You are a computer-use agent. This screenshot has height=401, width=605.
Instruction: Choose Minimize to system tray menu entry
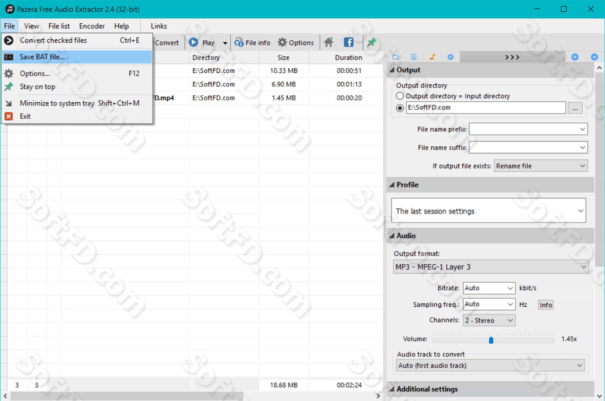point(77,103)
